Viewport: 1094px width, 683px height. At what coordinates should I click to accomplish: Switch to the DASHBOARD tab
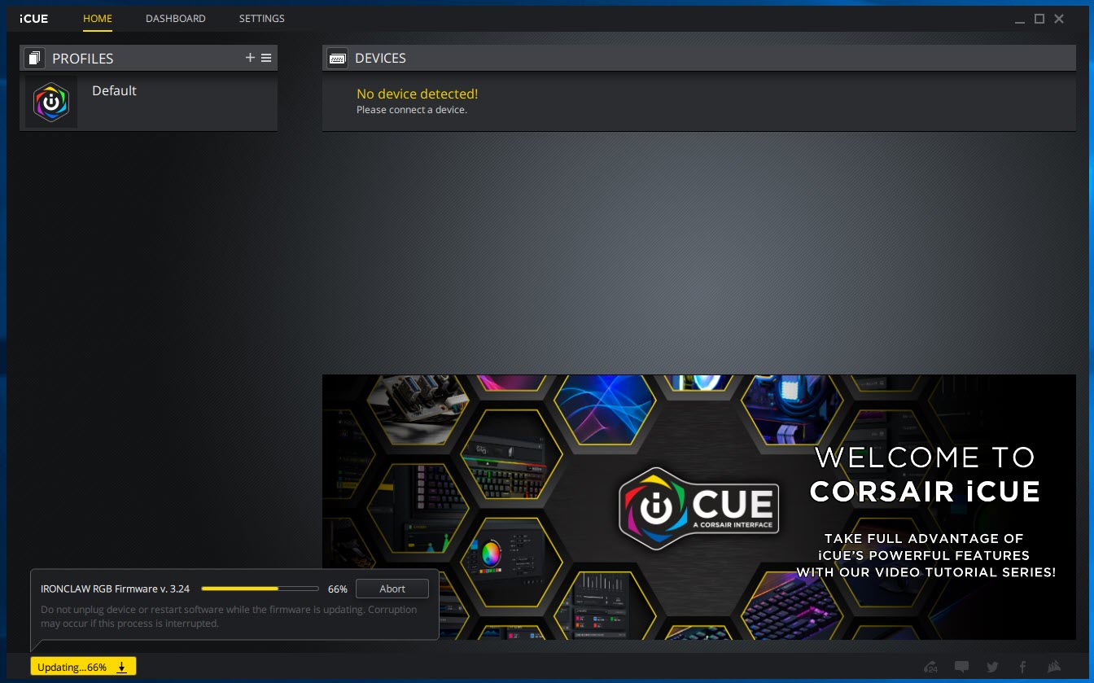[176, 18]
